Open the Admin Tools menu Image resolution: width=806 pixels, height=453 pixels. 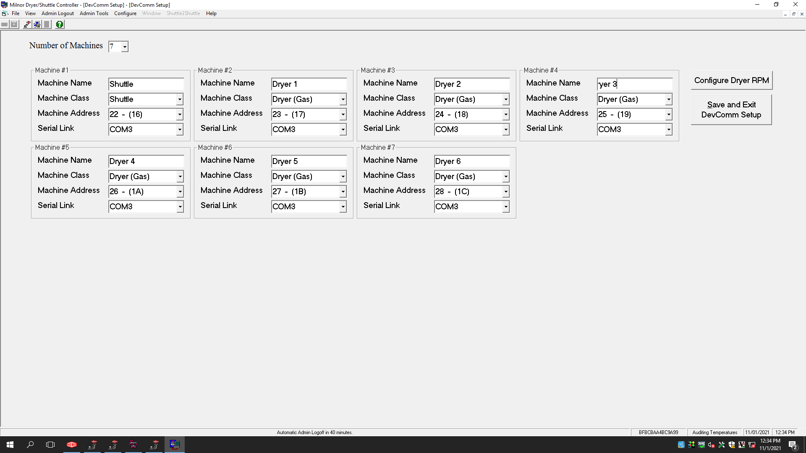pos(94,13)
